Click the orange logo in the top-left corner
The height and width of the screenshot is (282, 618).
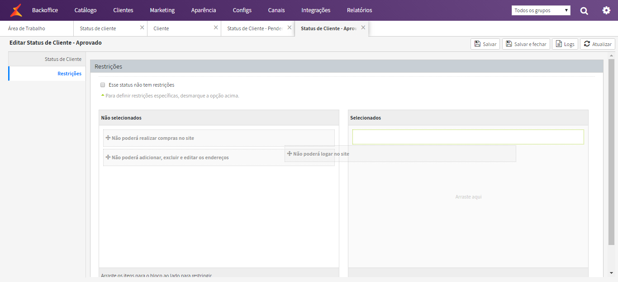(x=16, y=10)
